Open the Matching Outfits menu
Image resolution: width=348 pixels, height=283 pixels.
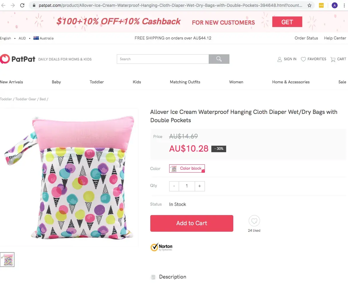click(185, 82)
